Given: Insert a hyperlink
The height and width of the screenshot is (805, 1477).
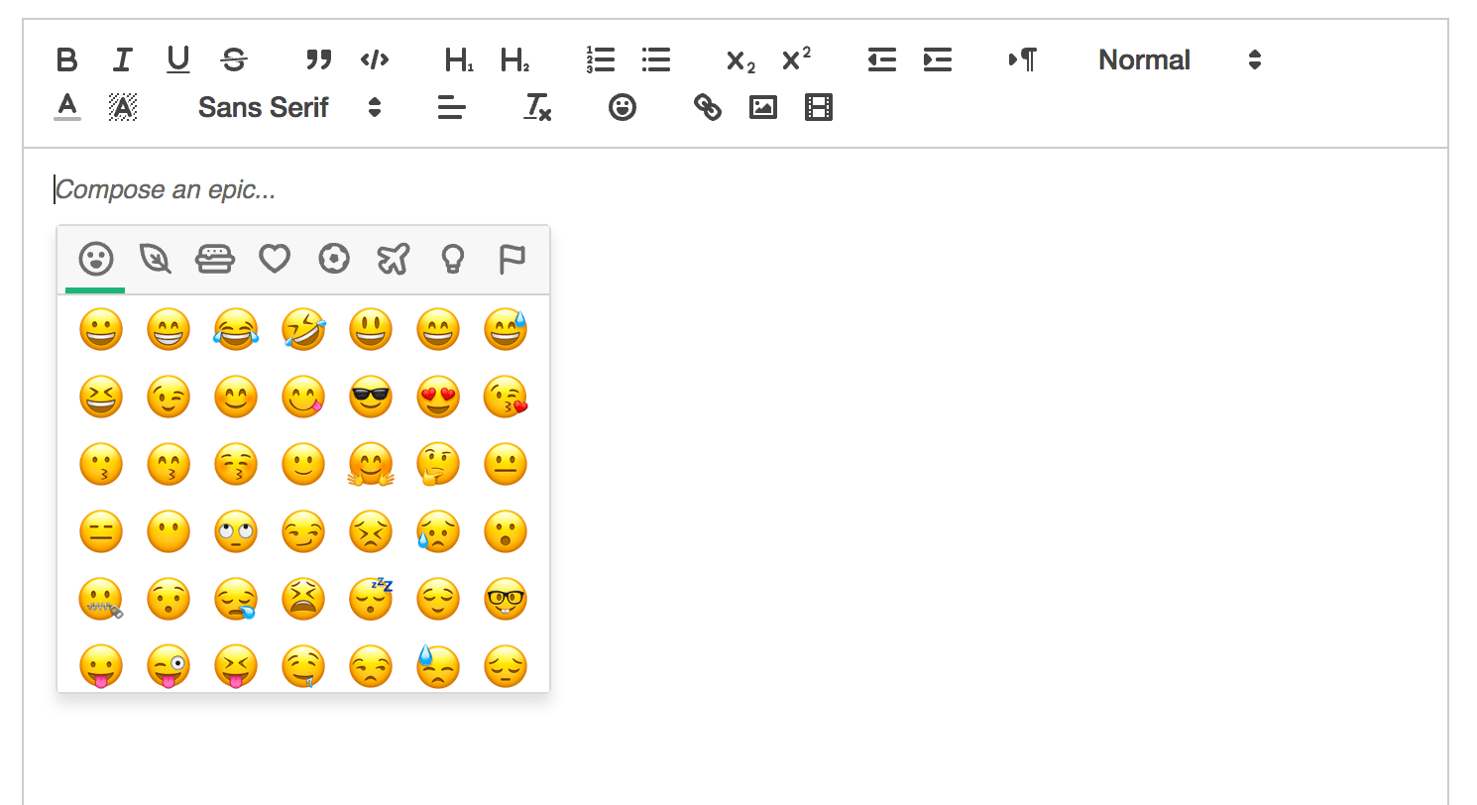Looking at the screenshot, I should (707, 106).
